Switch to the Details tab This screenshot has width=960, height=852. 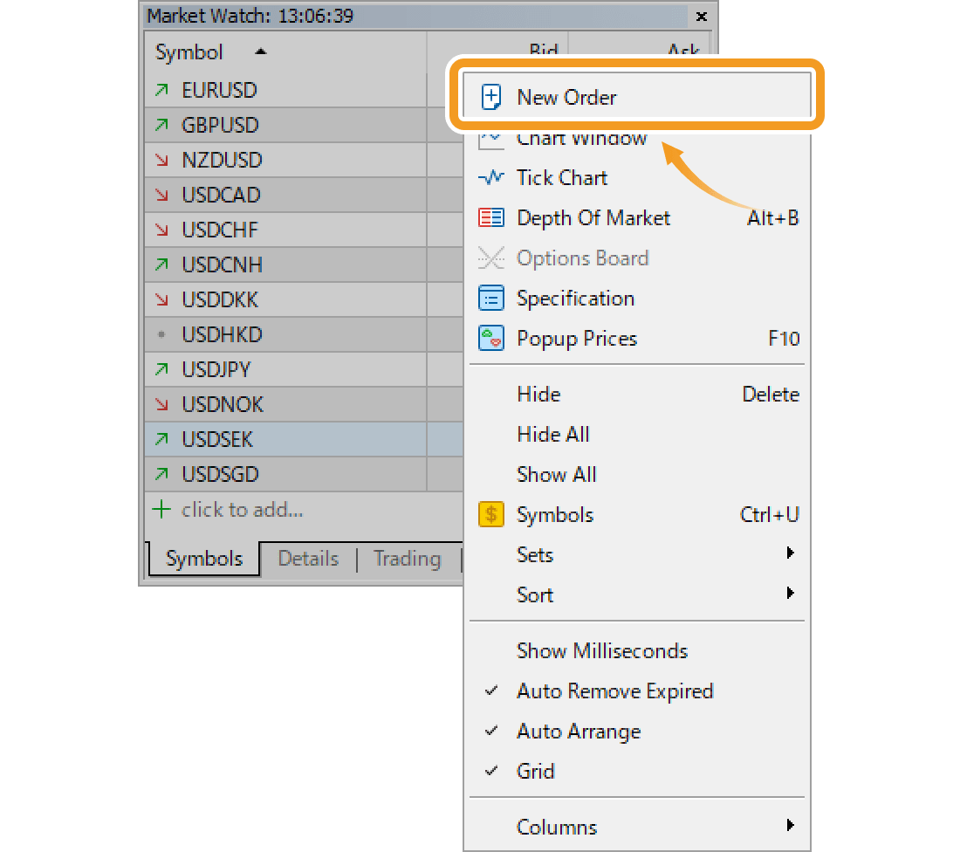pyautogui.click(x=307, y=558)
